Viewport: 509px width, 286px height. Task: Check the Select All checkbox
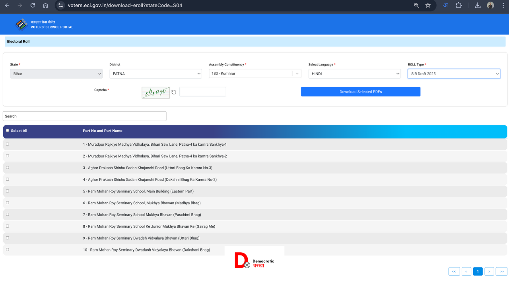8,131
